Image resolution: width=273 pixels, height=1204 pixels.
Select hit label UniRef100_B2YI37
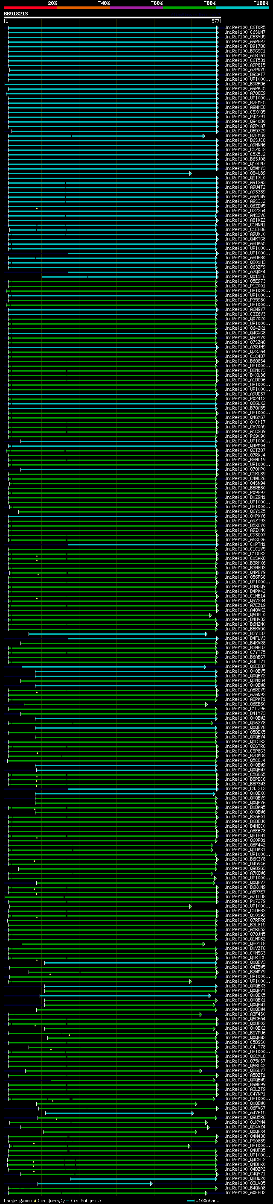[245, 634]
